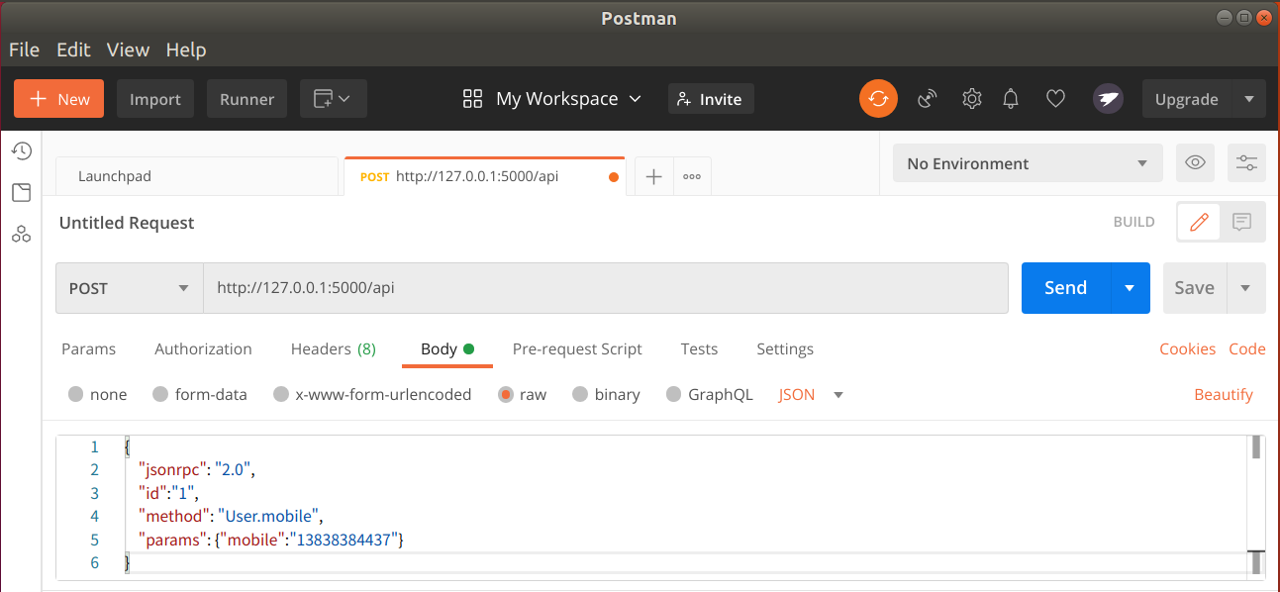Open My Workspace switcher
Image resolution: width=1280 pixels, height=592 pixels.
coord(552,99)
